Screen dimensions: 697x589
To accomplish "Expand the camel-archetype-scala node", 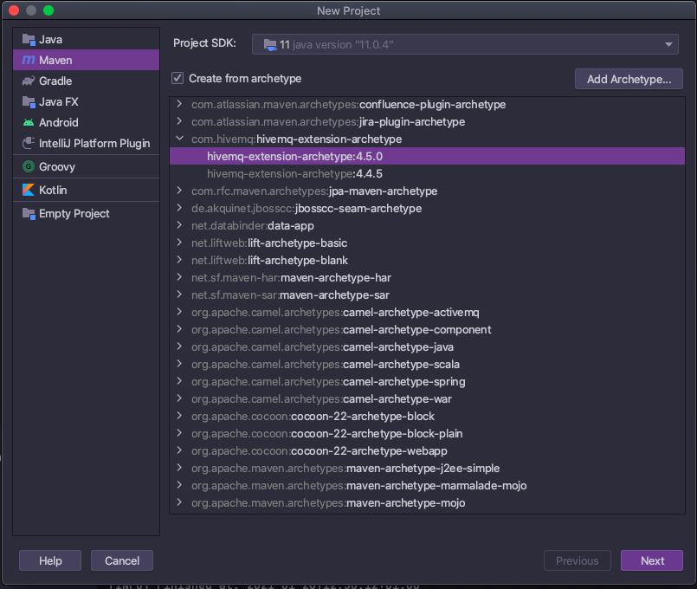I will pos(179,364).
